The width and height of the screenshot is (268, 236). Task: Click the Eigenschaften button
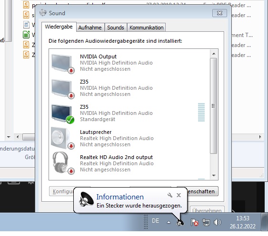pos(202,191)
